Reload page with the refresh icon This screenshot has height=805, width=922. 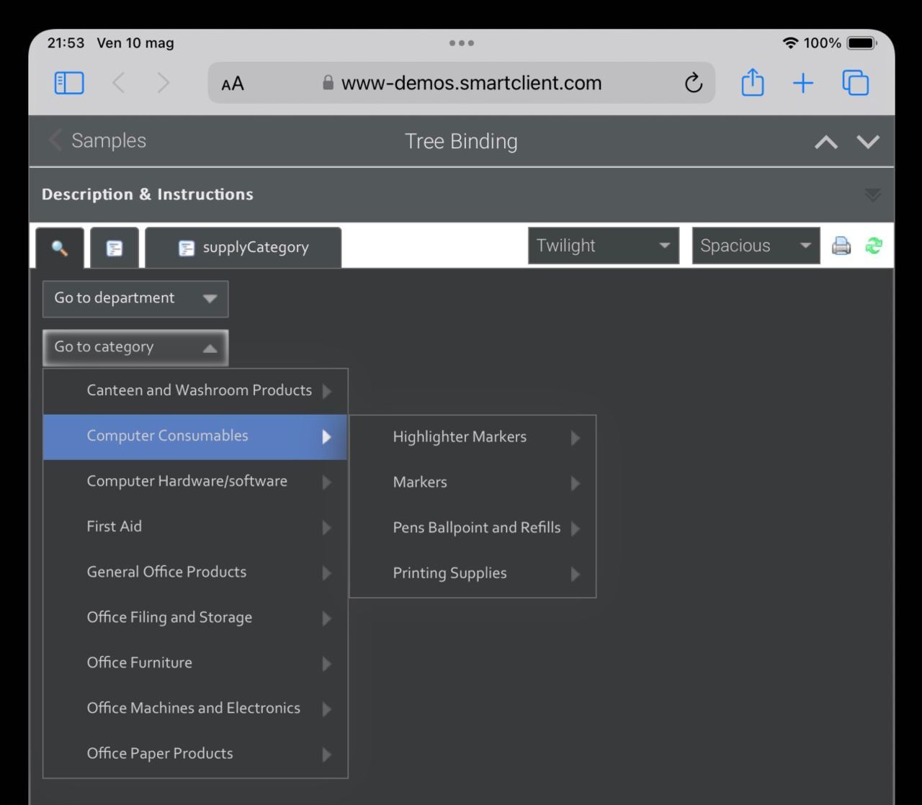[x=693, y=83]
